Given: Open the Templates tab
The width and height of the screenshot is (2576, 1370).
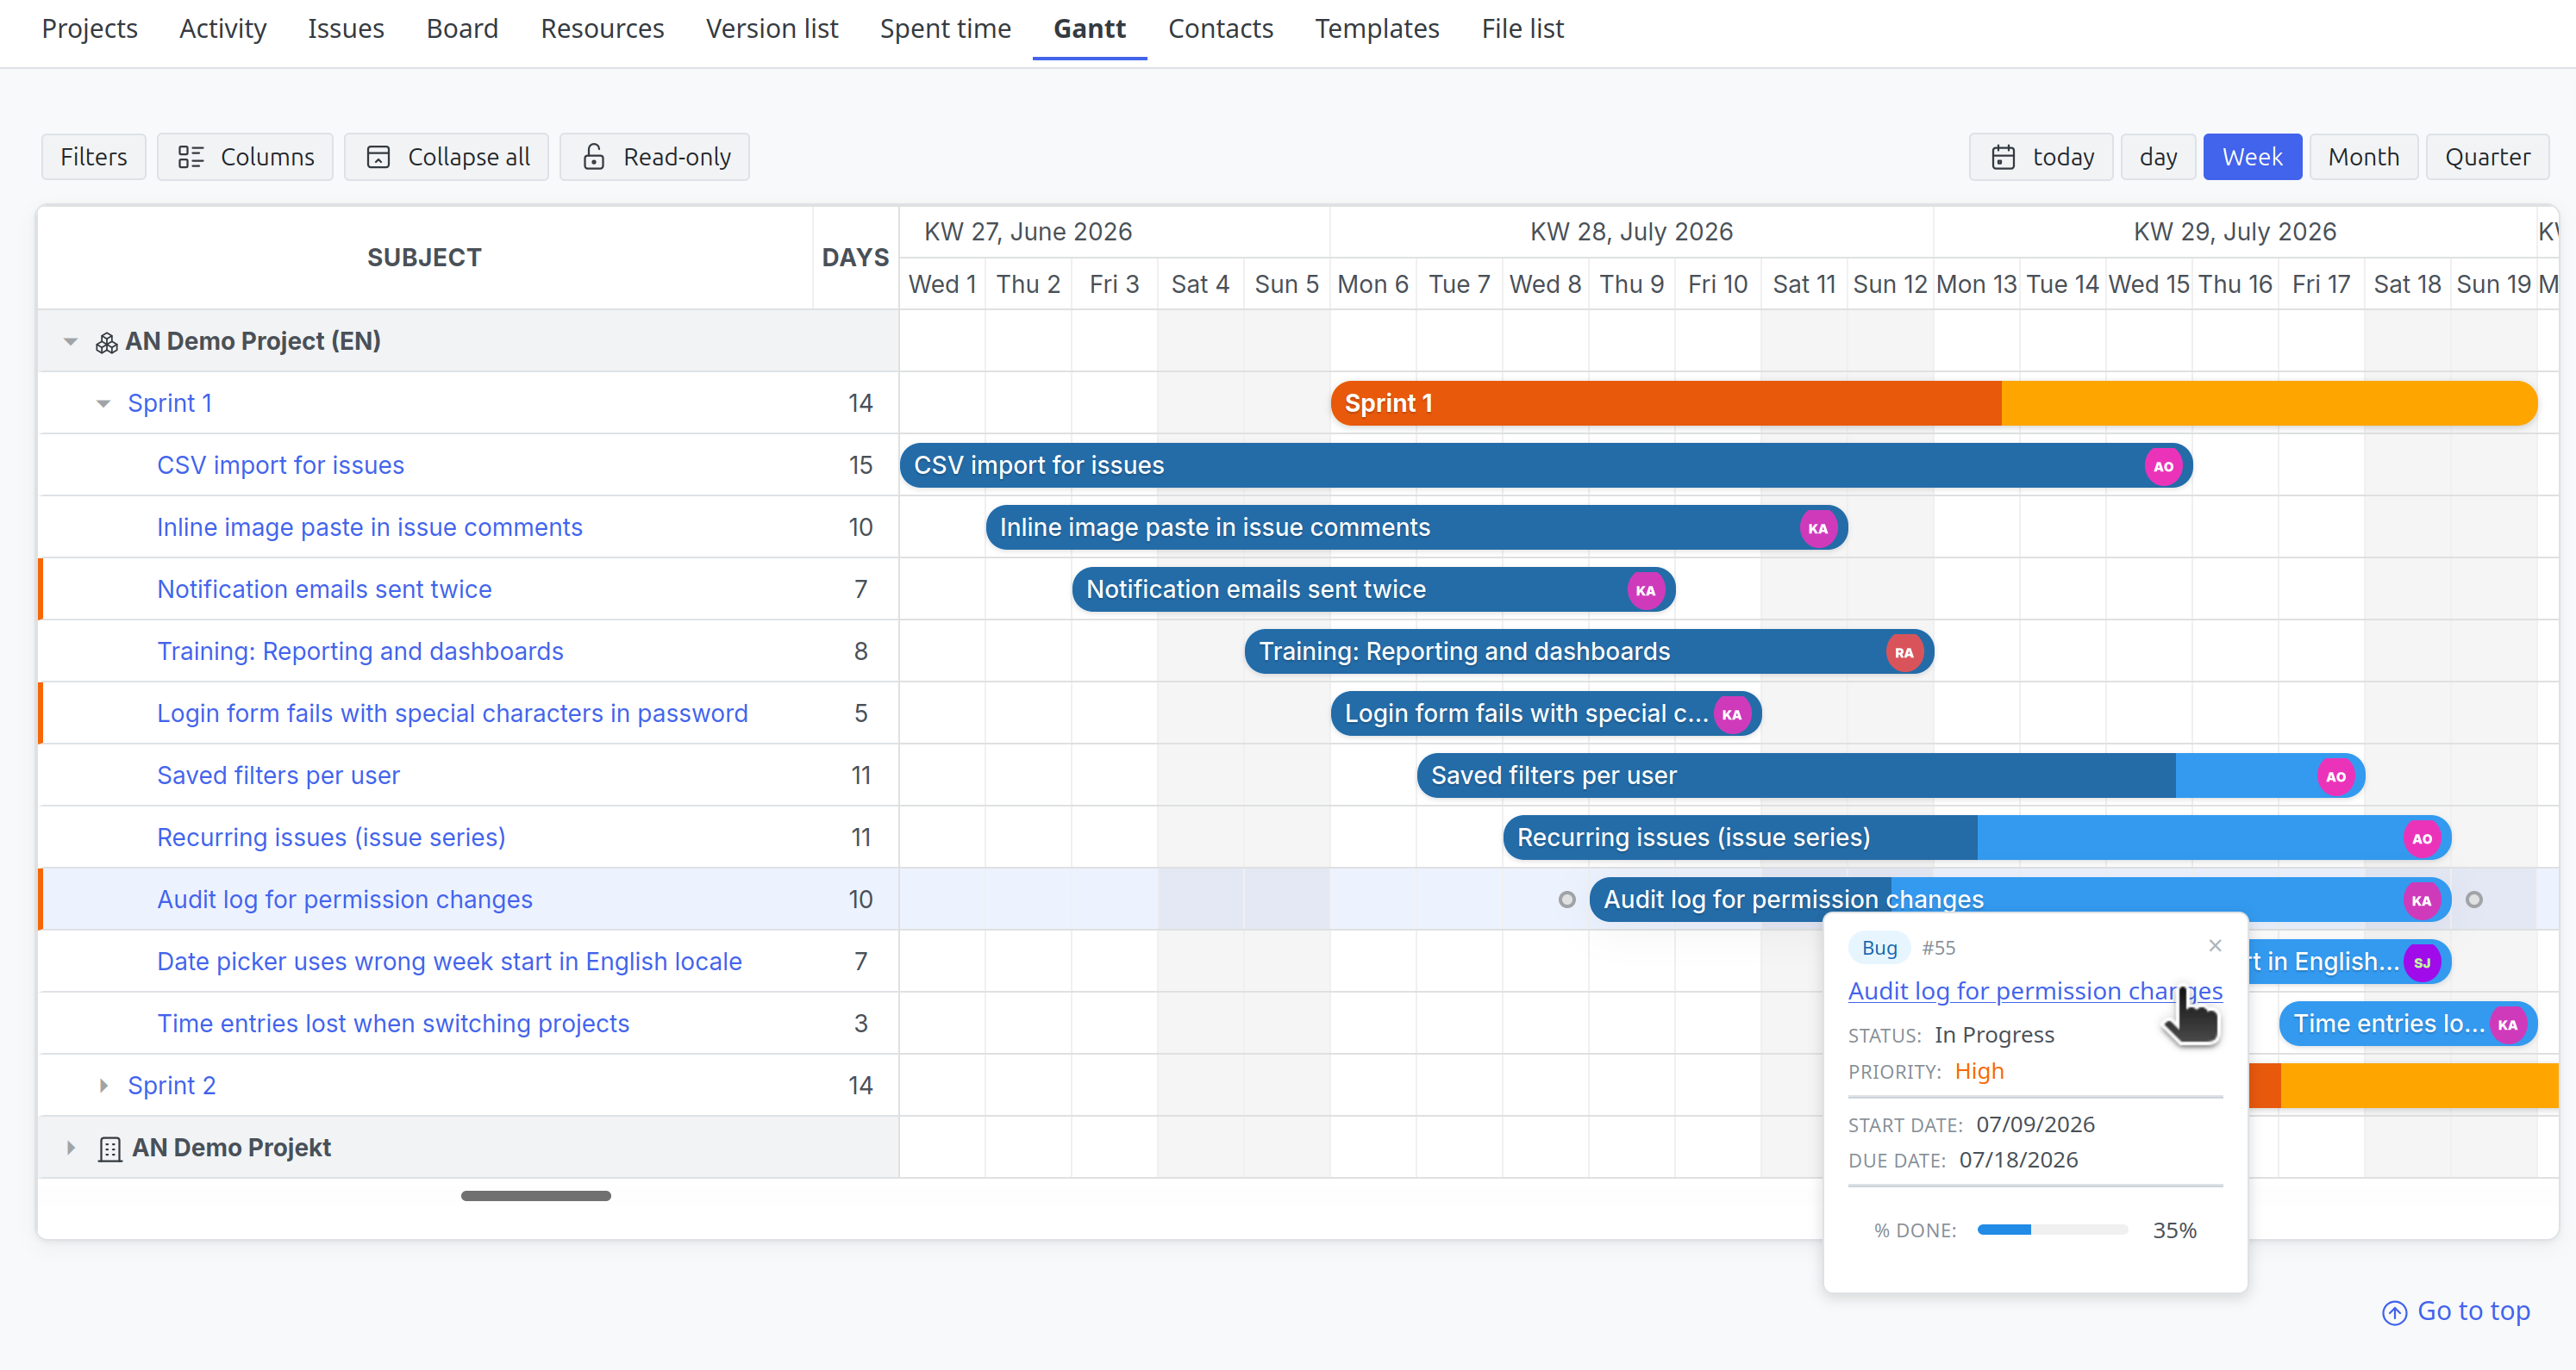Looking at the screenshot, I should (1377, 29).
